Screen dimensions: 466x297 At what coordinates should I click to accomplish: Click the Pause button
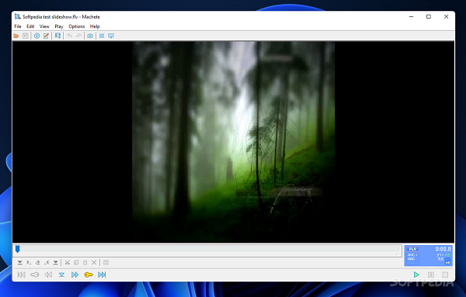pyautogui.click(x=431, y=275)
